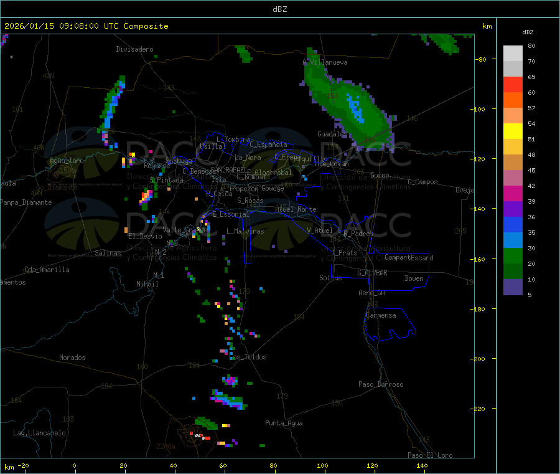The image size is (560, 474).
Task: Click the Lag.Llancanelo map label
Action: 40,433
